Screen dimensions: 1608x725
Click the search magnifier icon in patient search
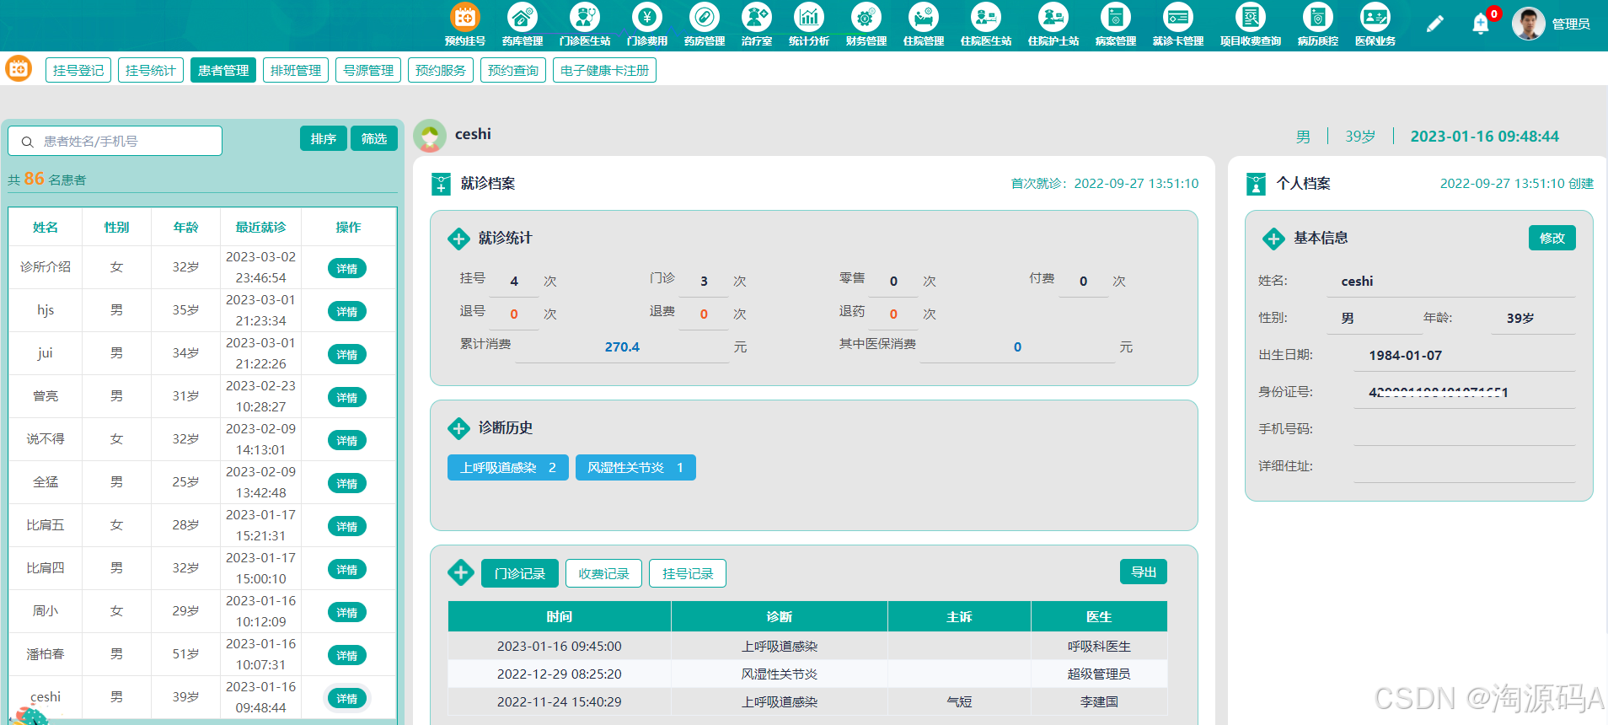pos(28,142)
